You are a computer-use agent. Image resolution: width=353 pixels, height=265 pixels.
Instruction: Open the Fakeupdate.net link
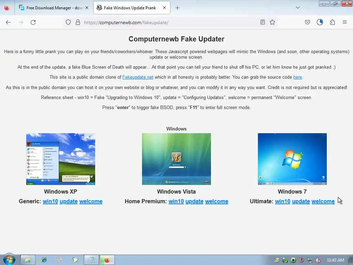click(138, 77)
